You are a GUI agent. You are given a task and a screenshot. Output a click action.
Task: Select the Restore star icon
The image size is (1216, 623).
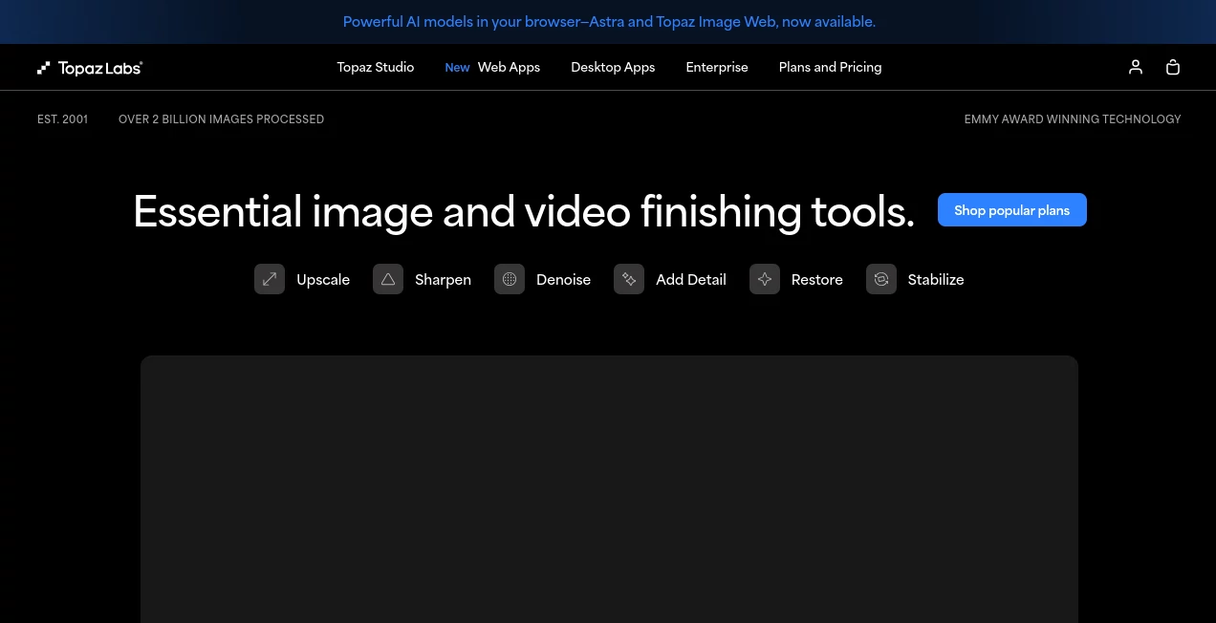coord(765,279)
